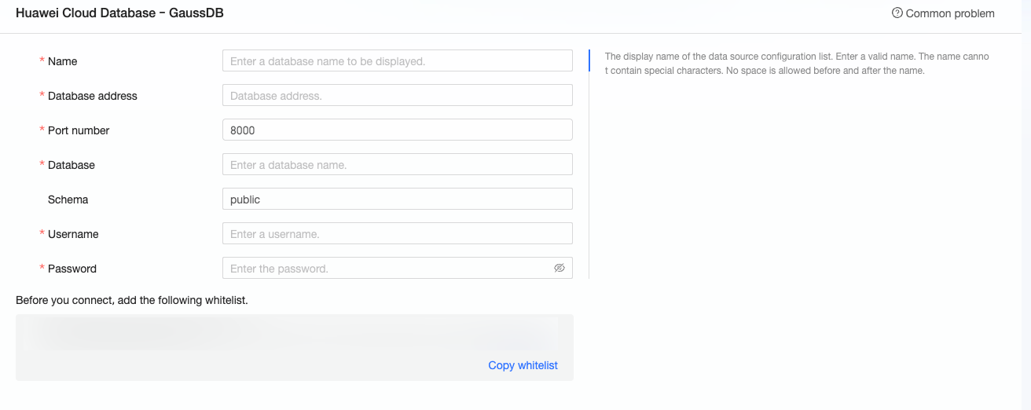Viewport: 1031px width, 410px height.
Task: Click the Schema label
Action: (68, 200)
